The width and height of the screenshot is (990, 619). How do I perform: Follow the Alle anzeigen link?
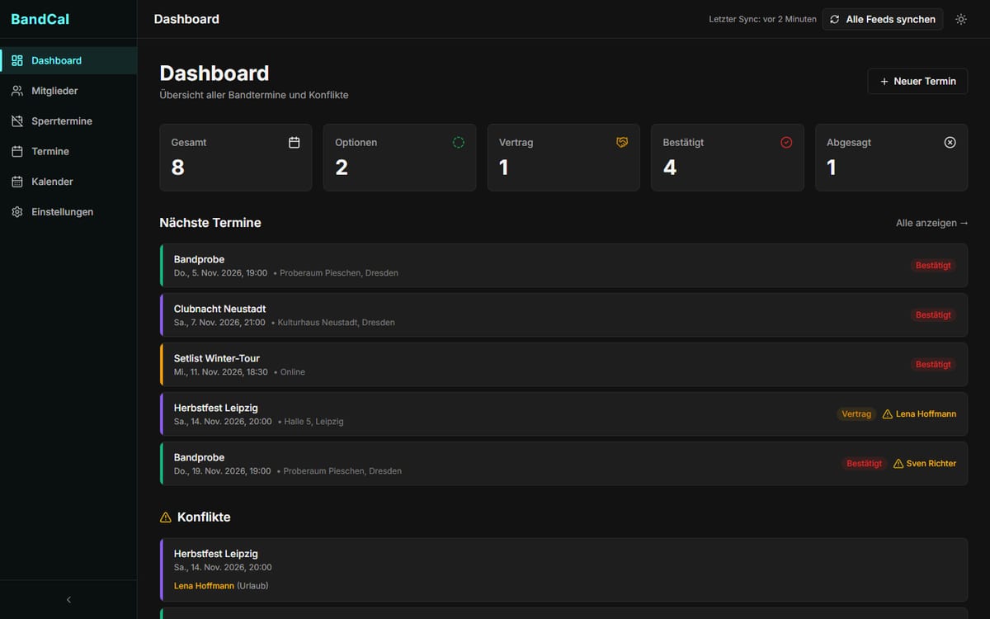point(932,223)
